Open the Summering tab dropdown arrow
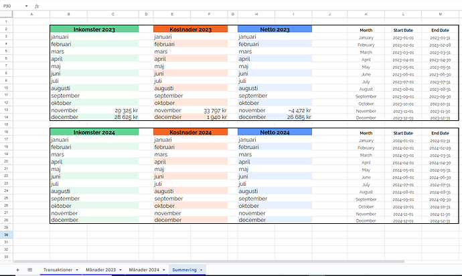Viewport: 462px width, 276px height. tap(201, 269)
